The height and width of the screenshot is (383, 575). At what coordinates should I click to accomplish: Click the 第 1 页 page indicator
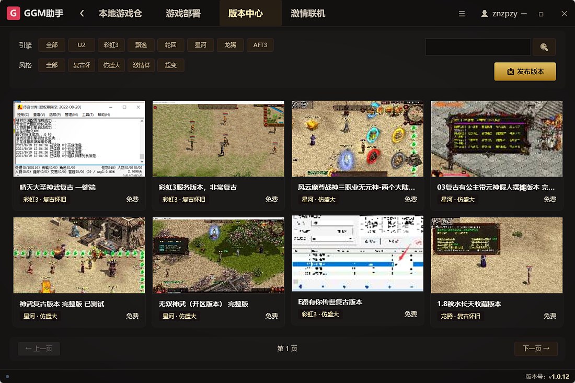click(x=287, y=349)
